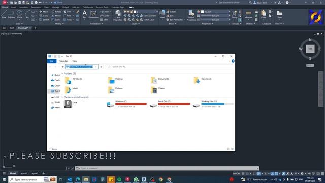
Task: Click the Group tool
Action: coord(235,15)
